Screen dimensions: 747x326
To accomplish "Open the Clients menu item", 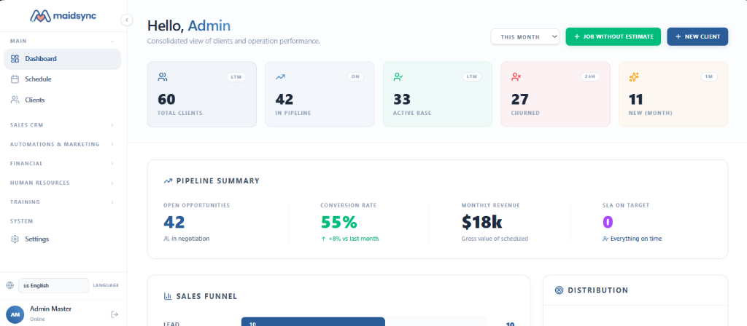I will coord(63,100).
